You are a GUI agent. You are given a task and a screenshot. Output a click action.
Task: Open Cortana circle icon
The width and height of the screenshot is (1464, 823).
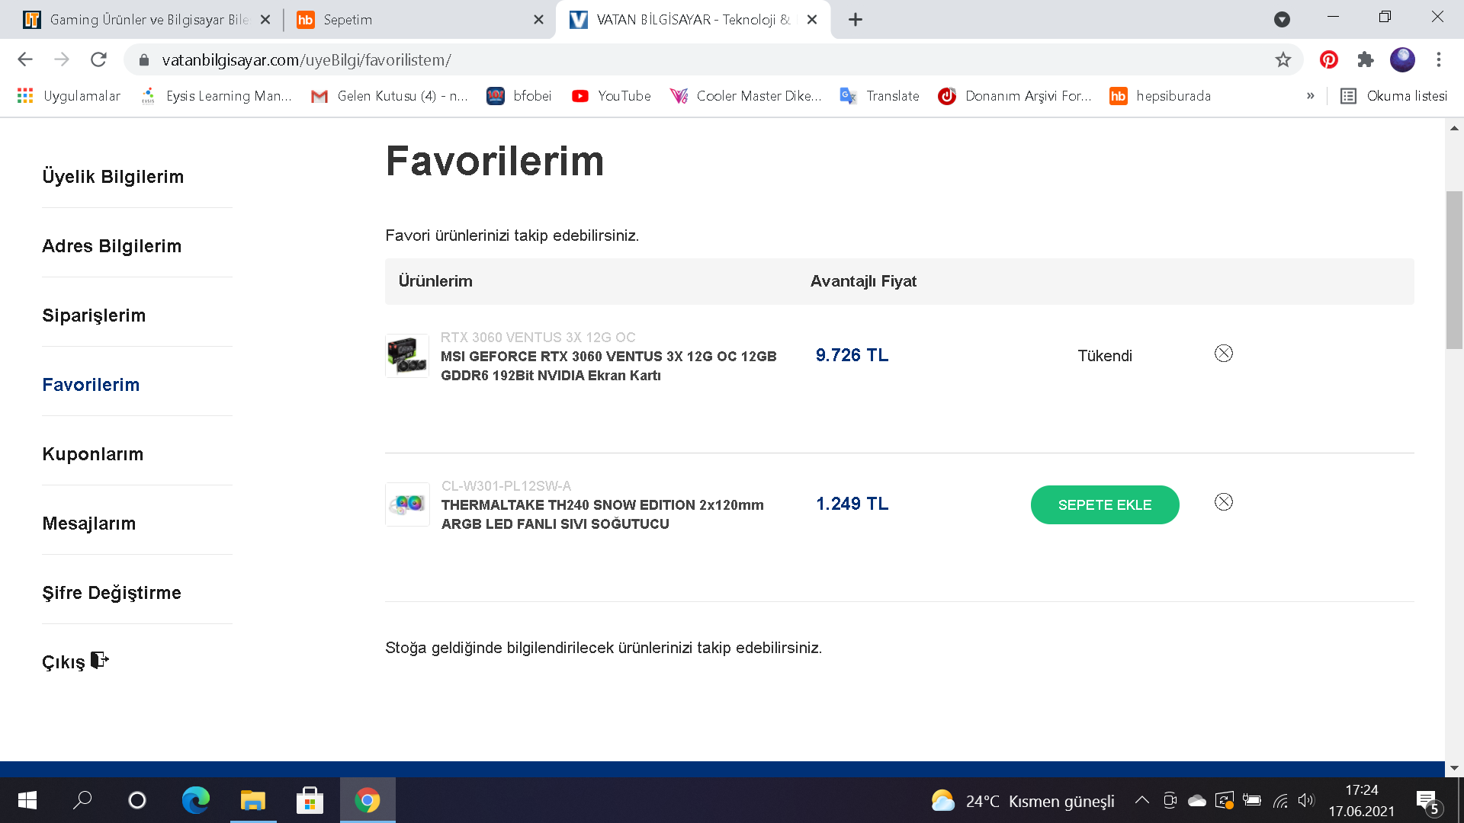pos(137,800)
